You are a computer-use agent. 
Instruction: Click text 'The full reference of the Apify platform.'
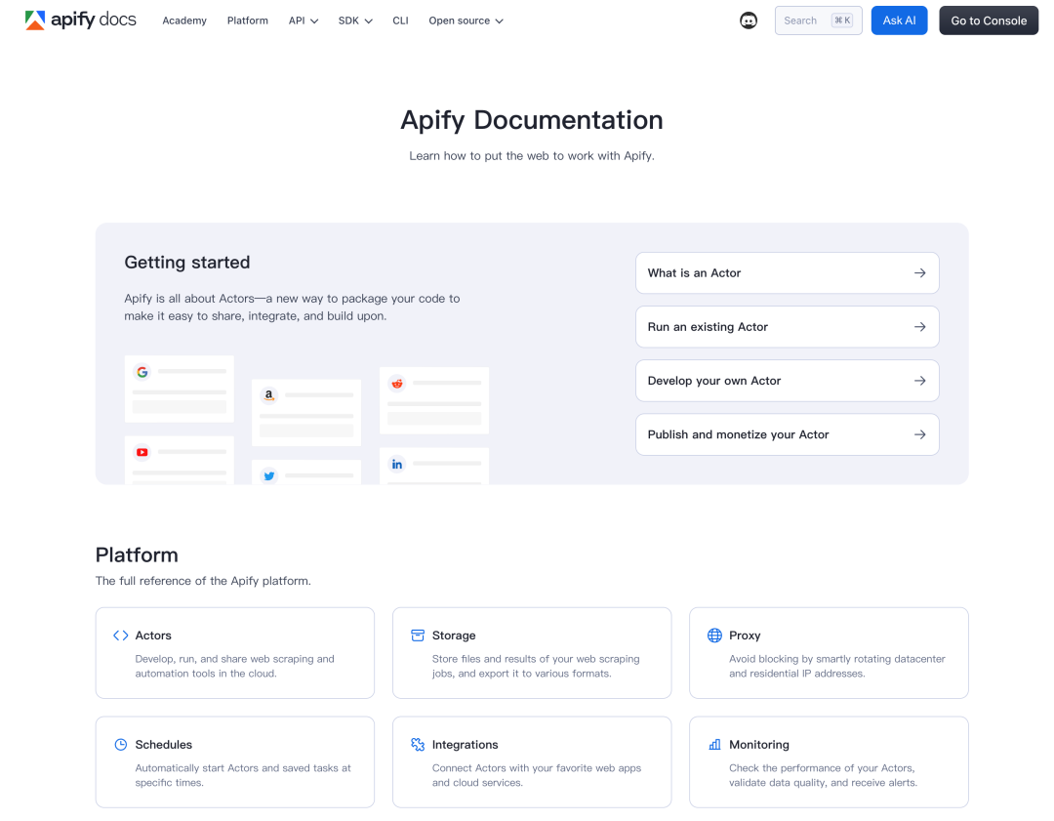click(x=203, y=581)
